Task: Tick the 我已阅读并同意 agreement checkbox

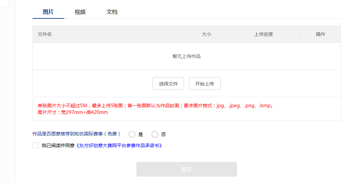Action: [x=36, y=145]
